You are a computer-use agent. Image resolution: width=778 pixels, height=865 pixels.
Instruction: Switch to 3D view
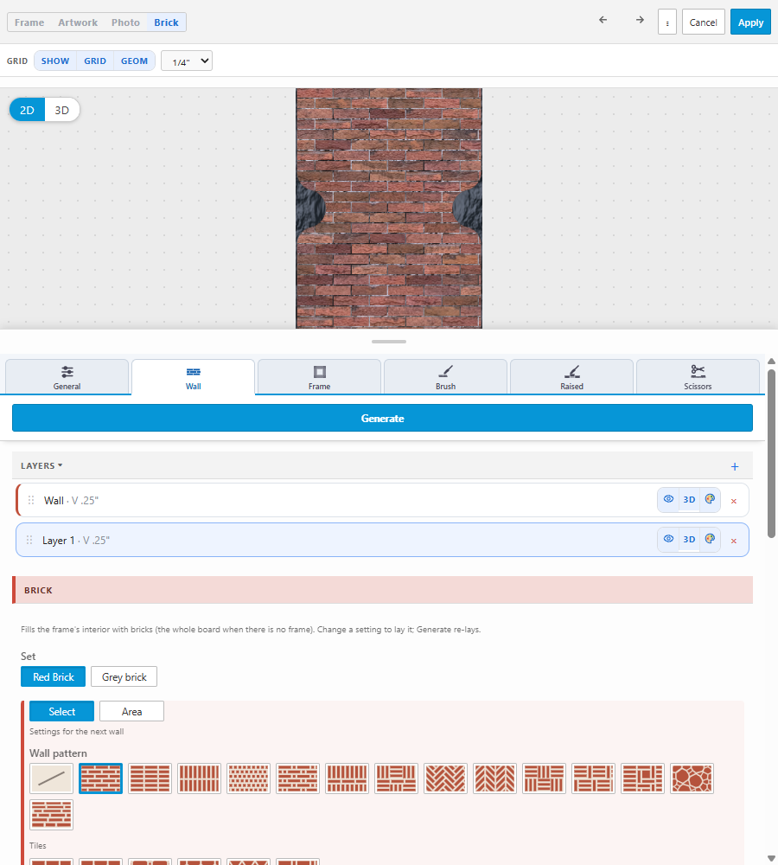click(x=61, y=110)
